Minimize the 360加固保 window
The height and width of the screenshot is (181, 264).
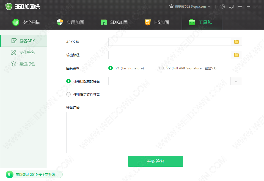click(x=248, y=7)
